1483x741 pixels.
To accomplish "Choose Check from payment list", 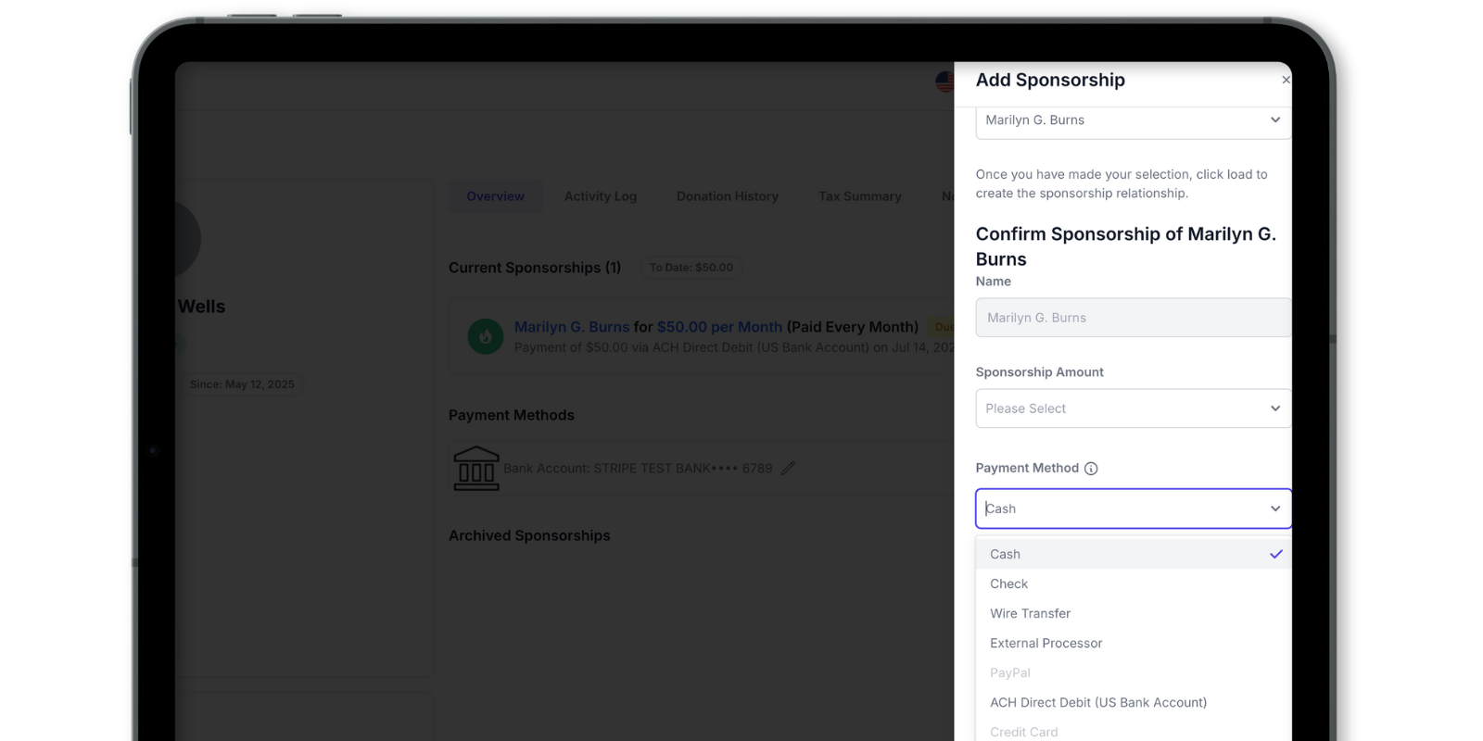I will [x=1133, y=584].
